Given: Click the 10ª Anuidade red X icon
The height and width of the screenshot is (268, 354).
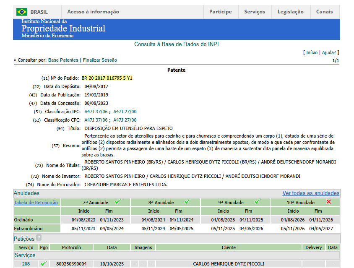Looking at the screenshot, I should click(329, 202).
